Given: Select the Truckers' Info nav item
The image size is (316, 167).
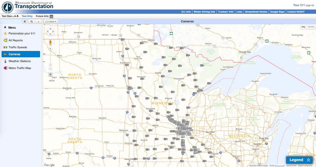Looking at the screenshot, I should point(225,12).
